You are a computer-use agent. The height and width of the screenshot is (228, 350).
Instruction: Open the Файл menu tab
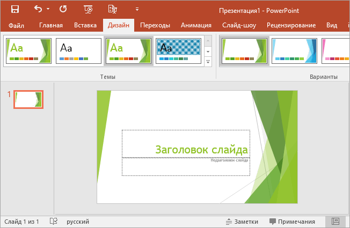tap(16, 25)
